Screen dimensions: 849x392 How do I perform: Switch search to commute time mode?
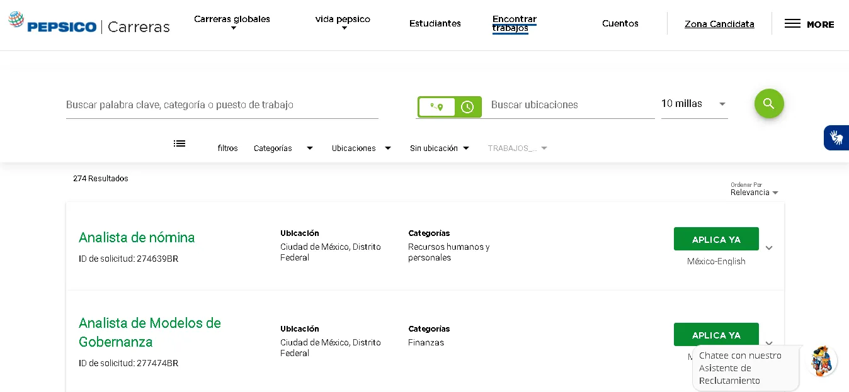467,107
